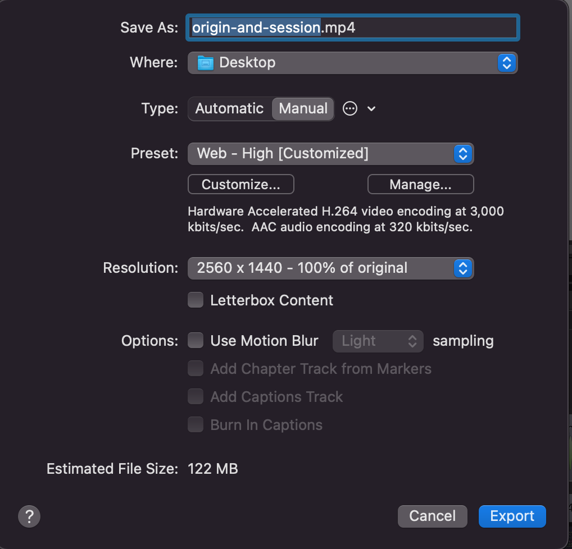Click the Desktop folder icon in Where field
The image size is (572, 549).
click(205, 63)
